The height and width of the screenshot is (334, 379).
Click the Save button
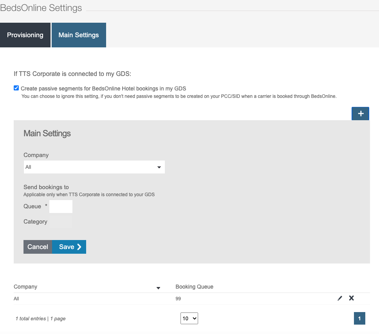pyautogui.click(x=69, y=247)
